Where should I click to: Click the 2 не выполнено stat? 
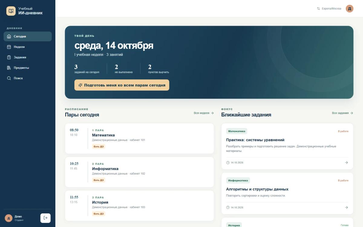(124, 69)
